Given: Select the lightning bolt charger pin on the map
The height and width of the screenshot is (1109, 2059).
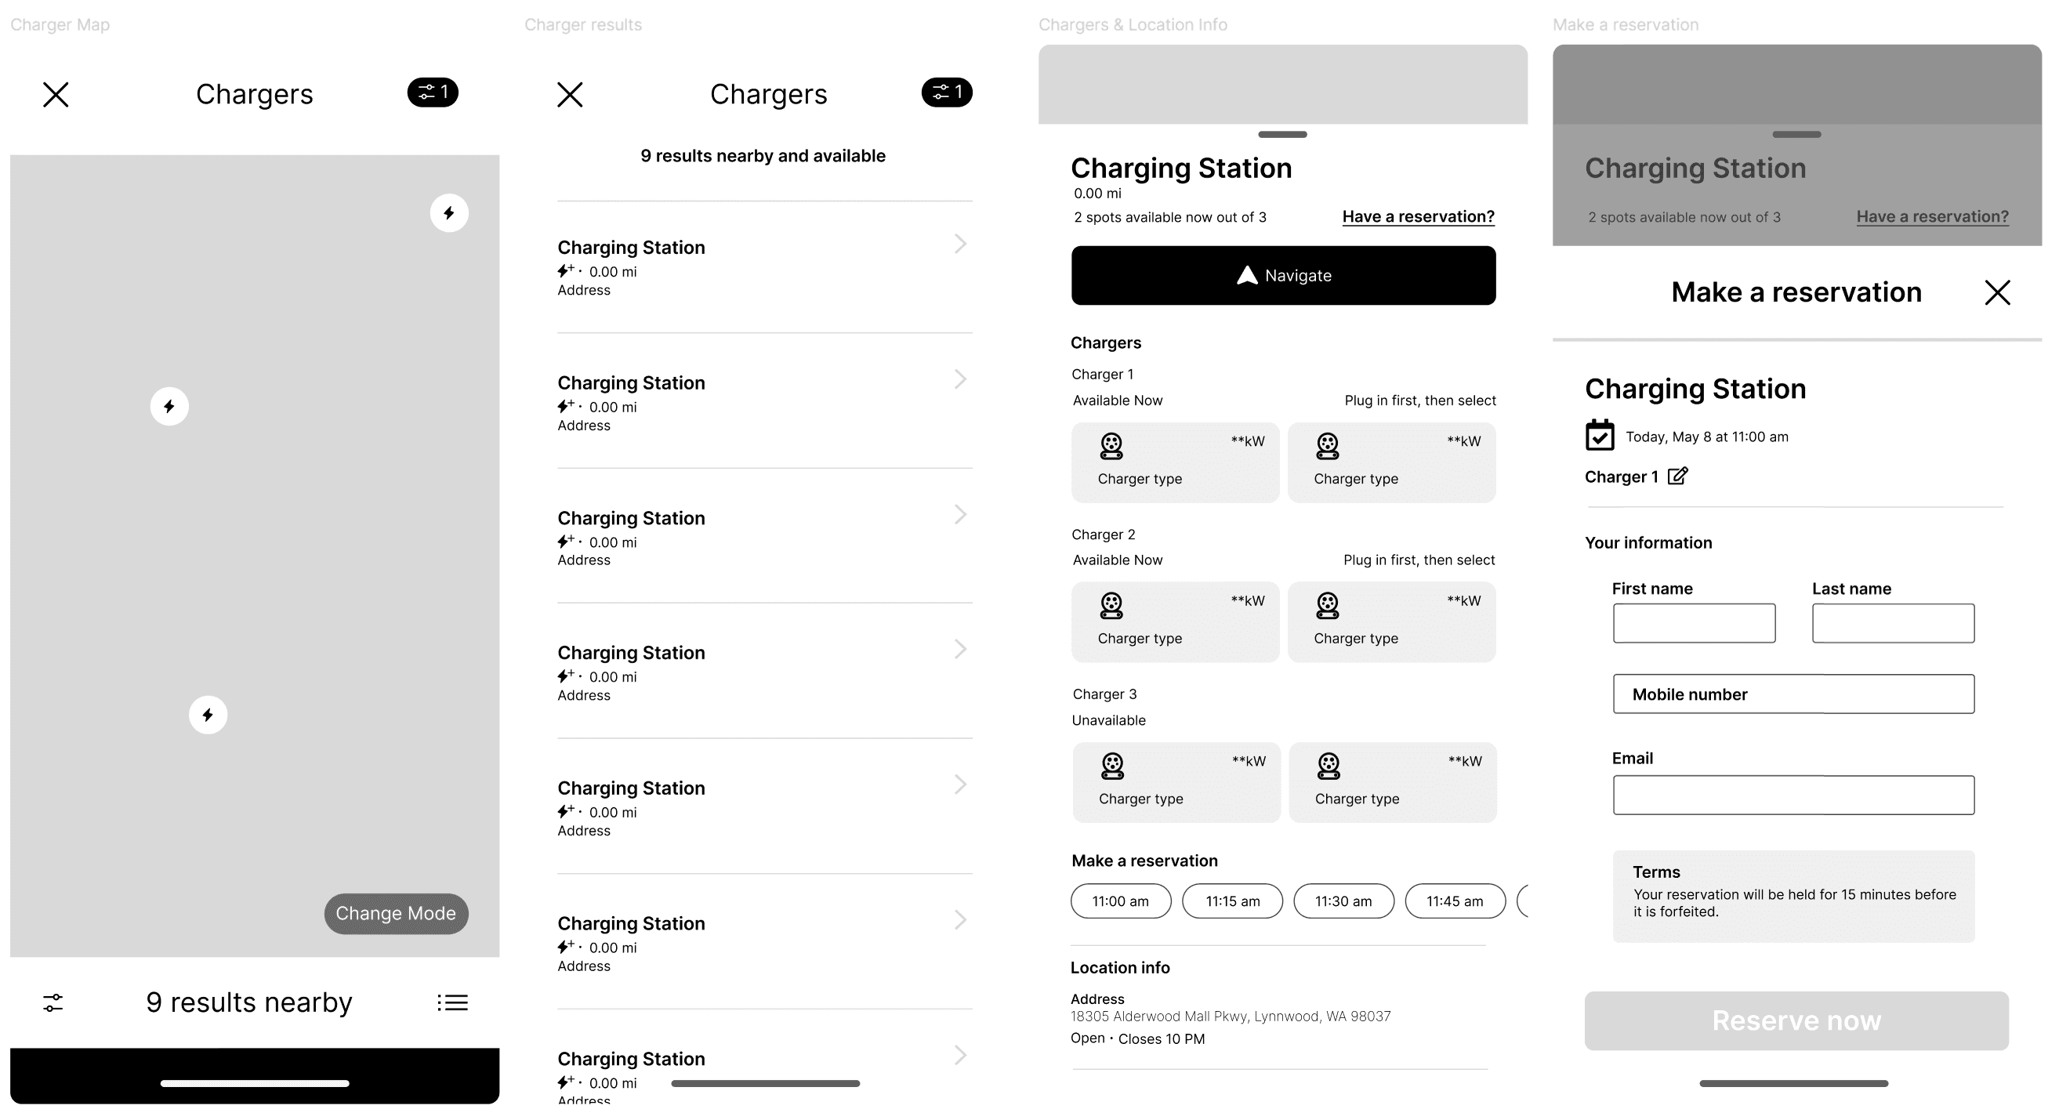Looking at the screenshot, I should [169, 406].
